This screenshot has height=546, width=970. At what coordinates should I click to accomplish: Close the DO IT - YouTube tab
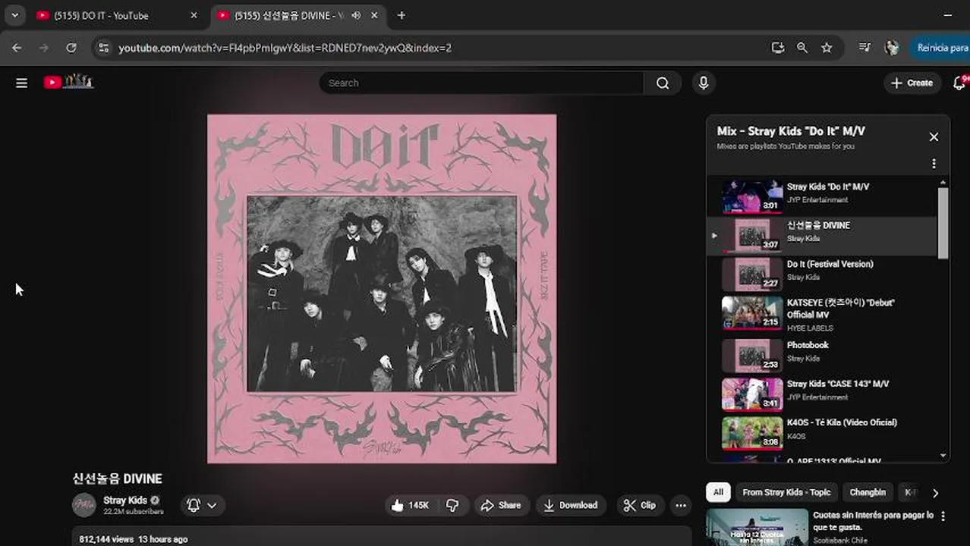(194, 15)
